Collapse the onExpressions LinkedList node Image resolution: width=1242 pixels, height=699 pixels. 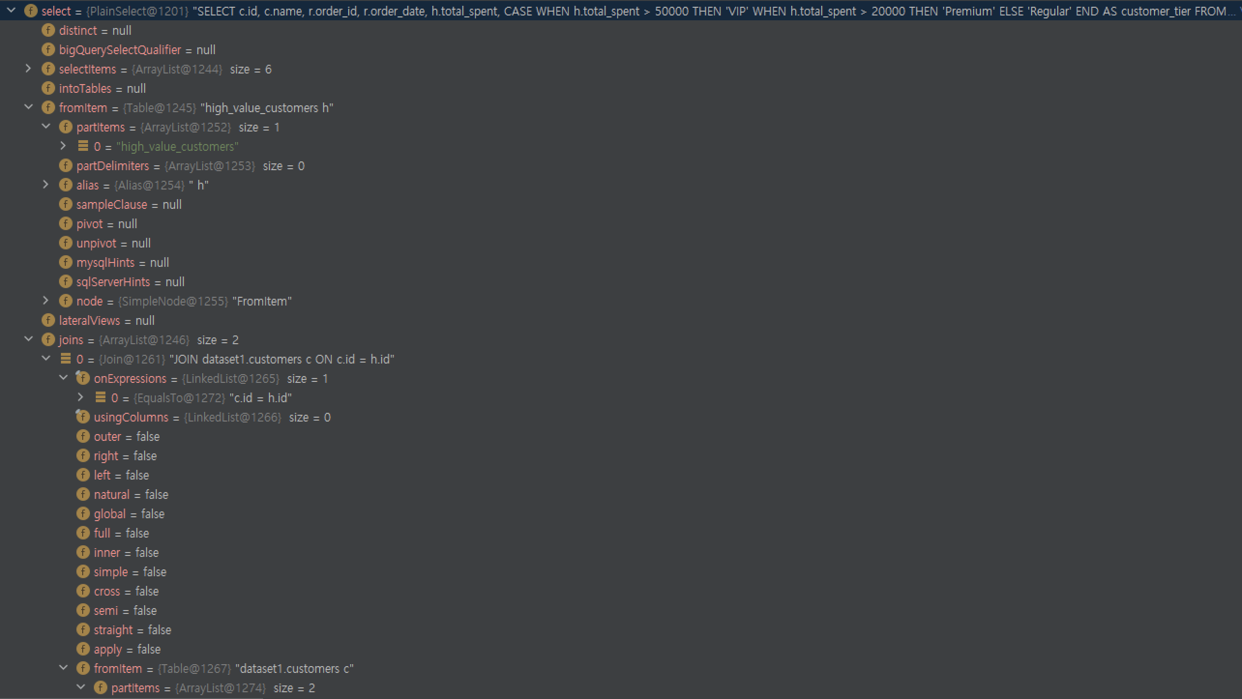(63, 378)
